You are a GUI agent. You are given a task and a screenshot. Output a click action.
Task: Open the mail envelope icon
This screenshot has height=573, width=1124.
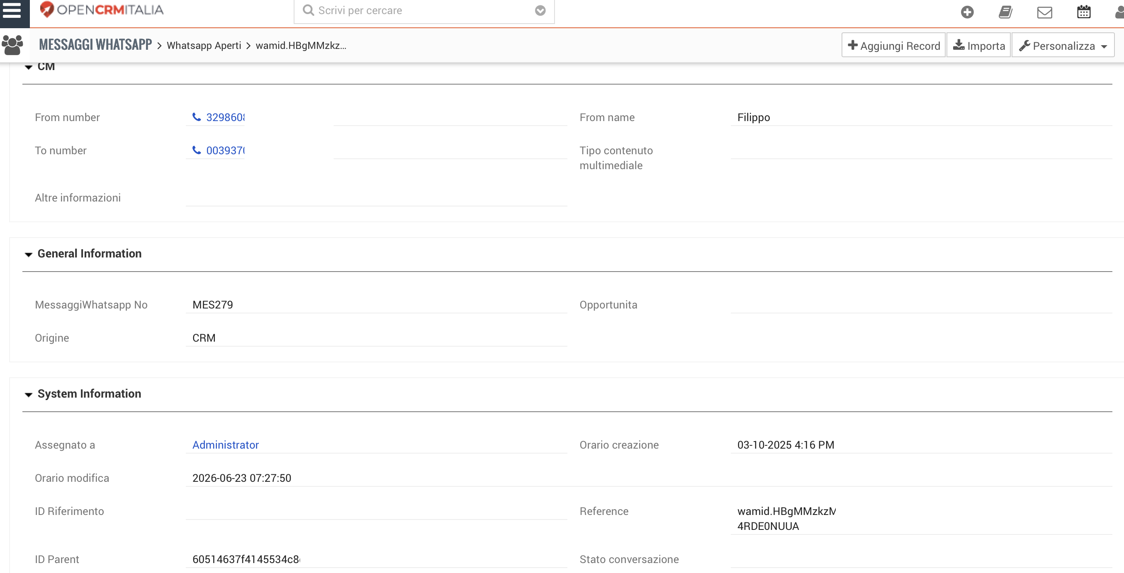pyautogui.click(x=1045, y=12)
